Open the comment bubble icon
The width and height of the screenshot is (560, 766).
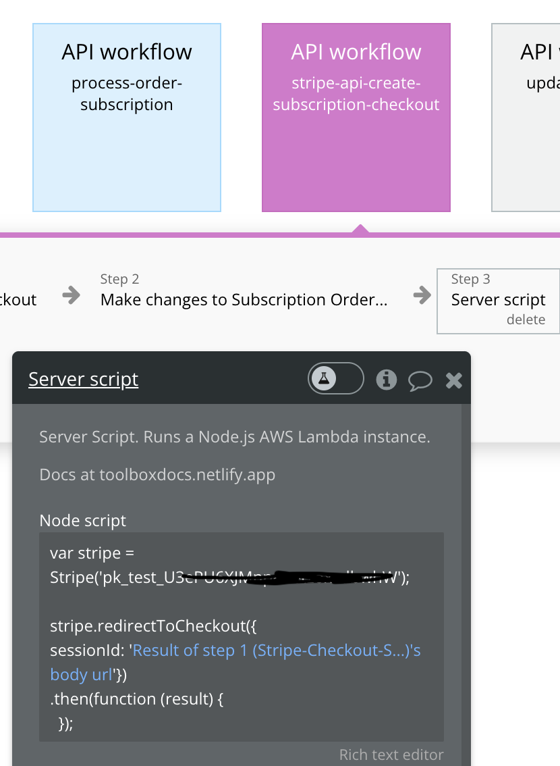pyautogui.click(x=420, y=380)
